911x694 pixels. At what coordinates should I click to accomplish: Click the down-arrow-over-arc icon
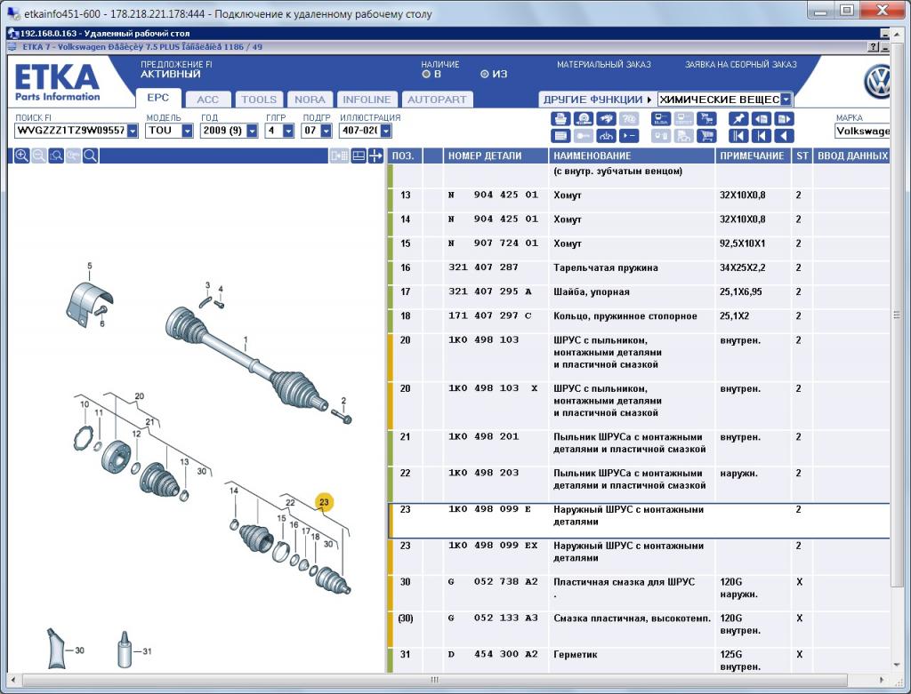tap(606, 136)
